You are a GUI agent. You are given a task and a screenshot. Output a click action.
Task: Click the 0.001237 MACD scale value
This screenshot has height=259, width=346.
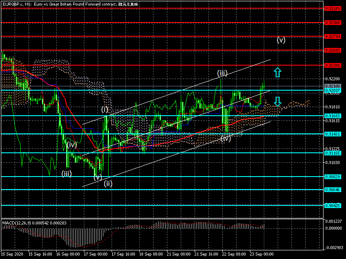click(x=333, y=221)
